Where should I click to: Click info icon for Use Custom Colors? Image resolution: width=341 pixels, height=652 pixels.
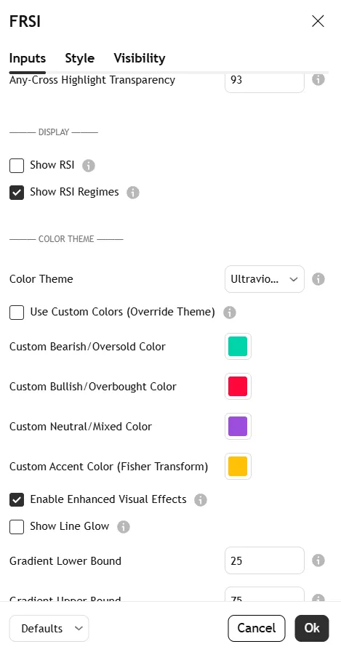(230, 313)
